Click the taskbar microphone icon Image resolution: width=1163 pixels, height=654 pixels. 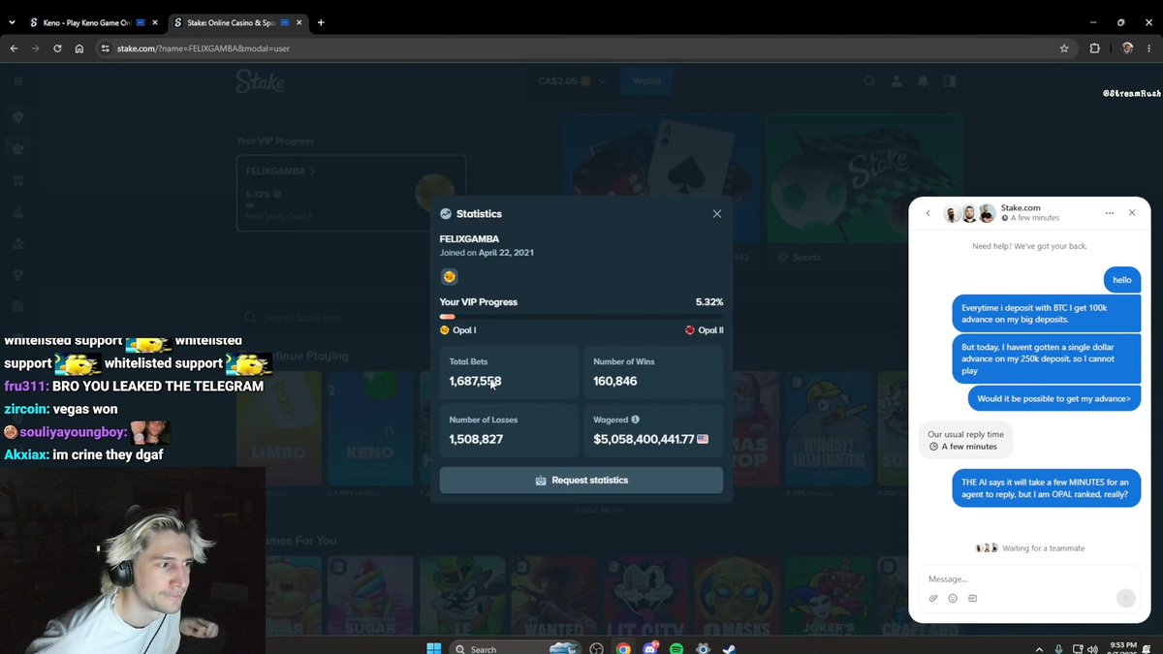(x=1059, y=649)
